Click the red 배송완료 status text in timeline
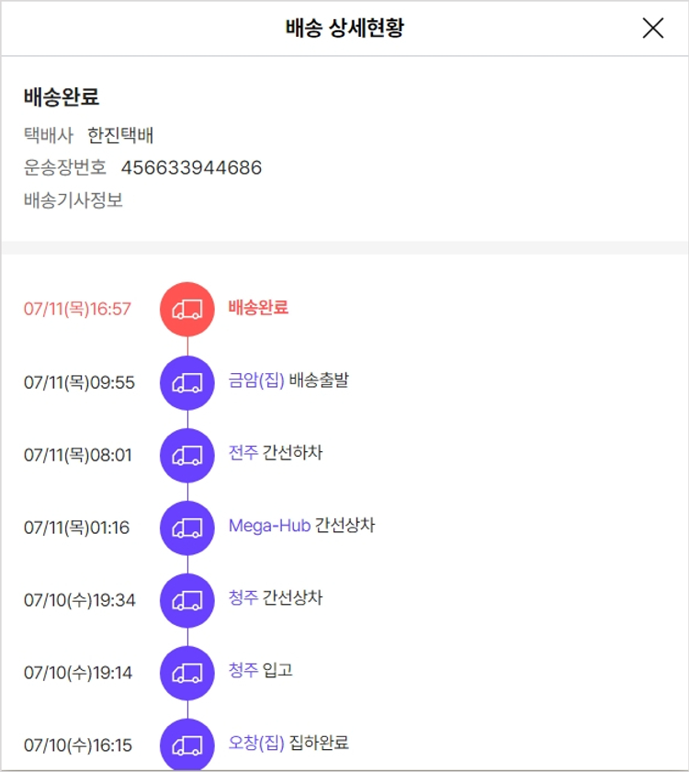Screen dimensions: 689x772 click(258, 308)
